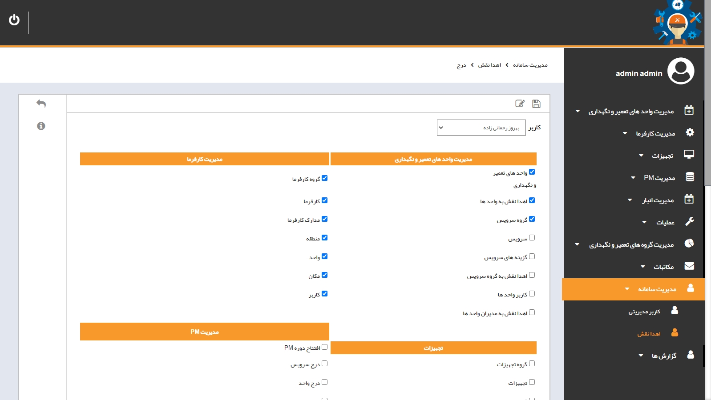
Task: Click the info circle icon
Action: coord(41,126)
